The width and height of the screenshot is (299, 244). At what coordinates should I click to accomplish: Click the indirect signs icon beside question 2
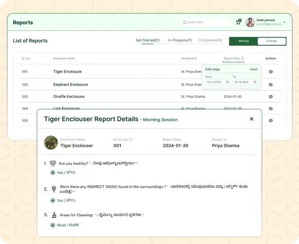coord(54,189)
